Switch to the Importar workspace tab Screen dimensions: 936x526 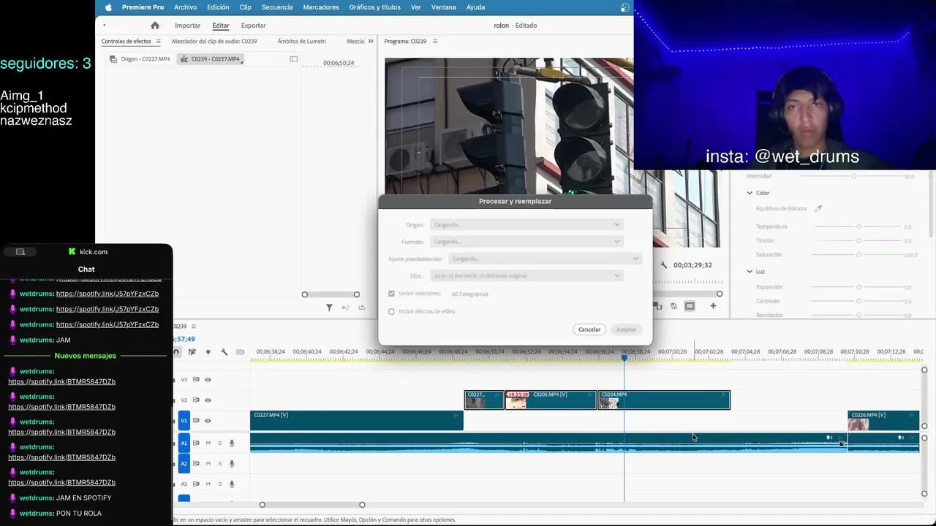click(x=187, y=26)
